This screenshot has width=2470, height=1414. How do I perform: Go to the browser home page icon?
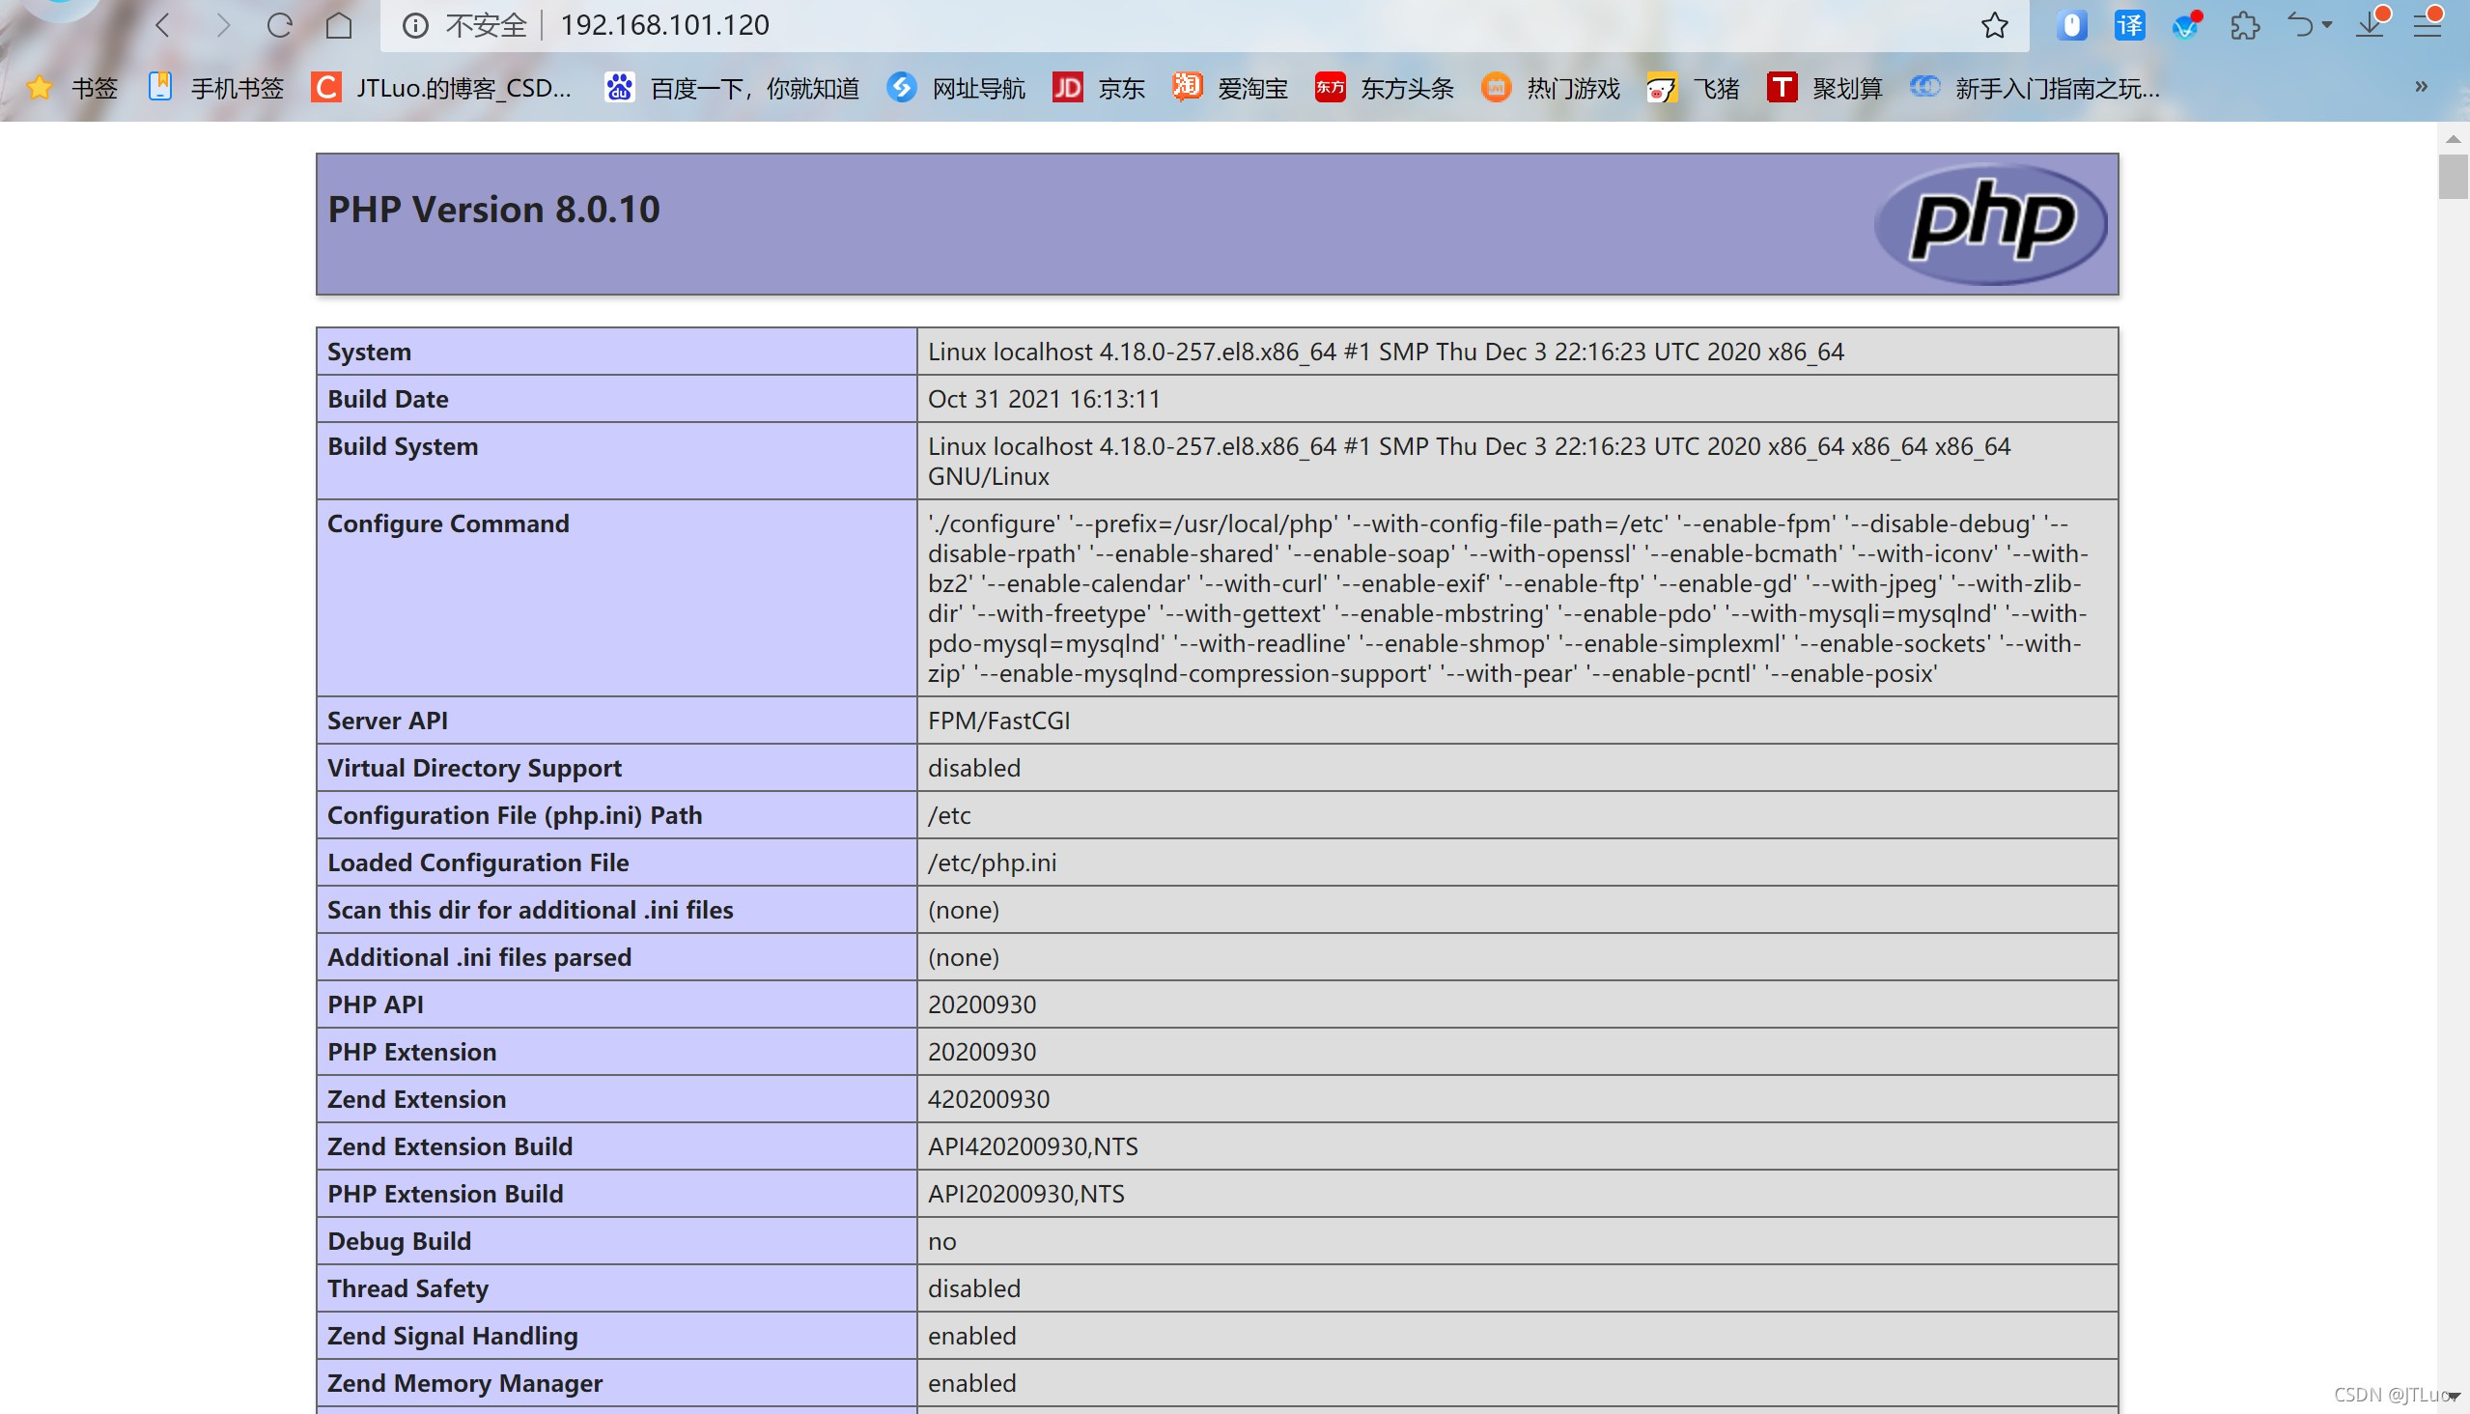click(x=338, y=25)
